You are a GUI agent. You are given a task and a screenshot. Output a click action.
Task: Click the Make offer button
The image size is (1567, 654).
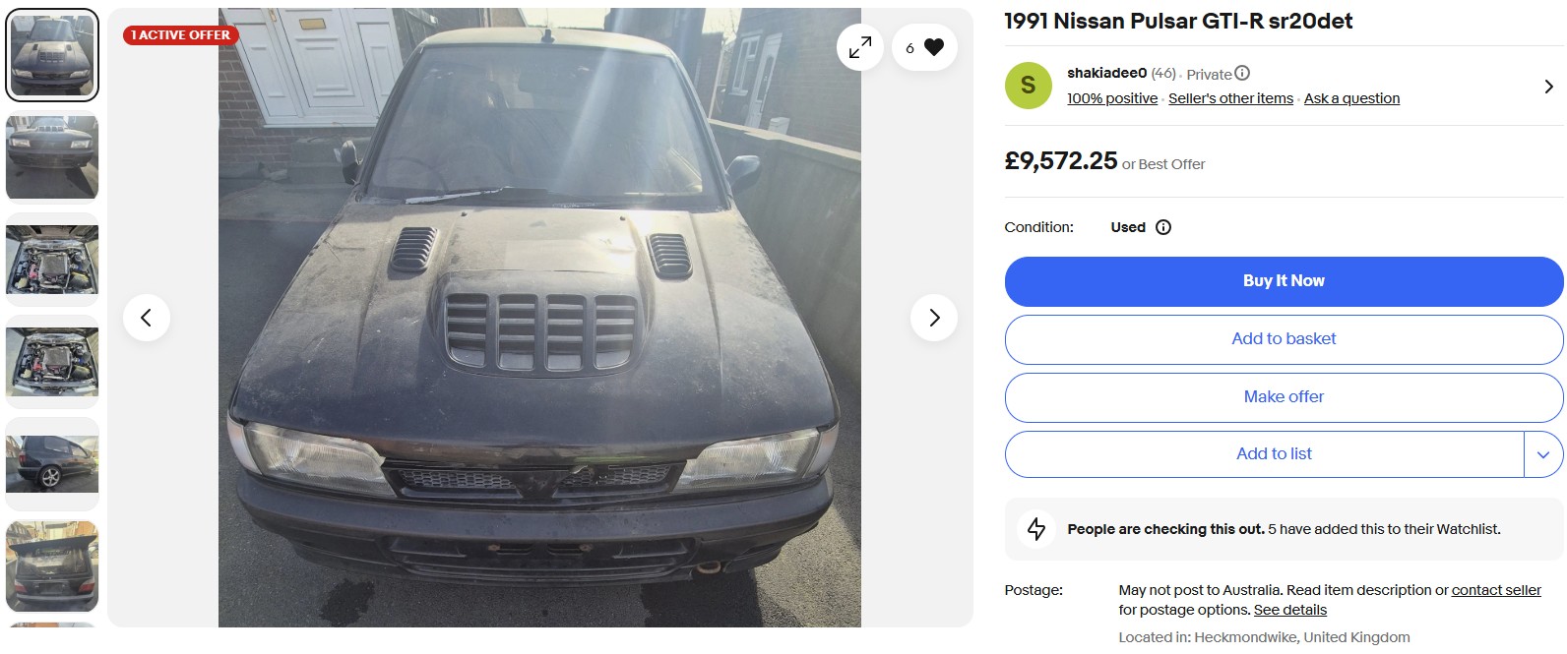1284,397
